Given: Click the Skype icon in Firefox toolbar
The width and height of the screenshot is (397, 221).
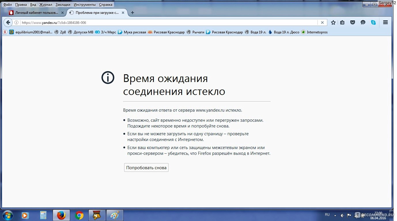Looking at the screenshot, I should pyautogui.click(x=373, y=22).
